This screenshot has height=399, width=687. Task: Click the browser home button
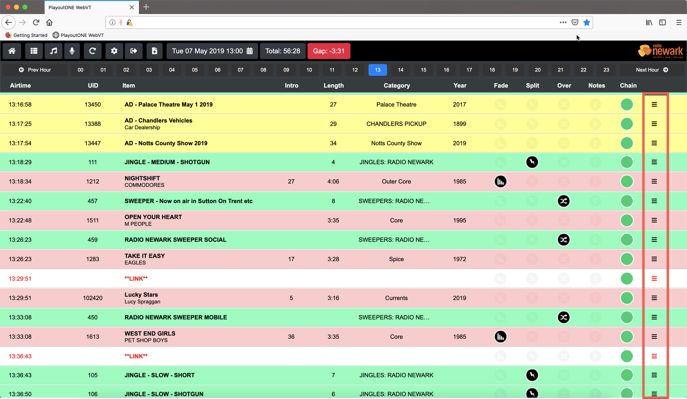(x=49, y=22)
